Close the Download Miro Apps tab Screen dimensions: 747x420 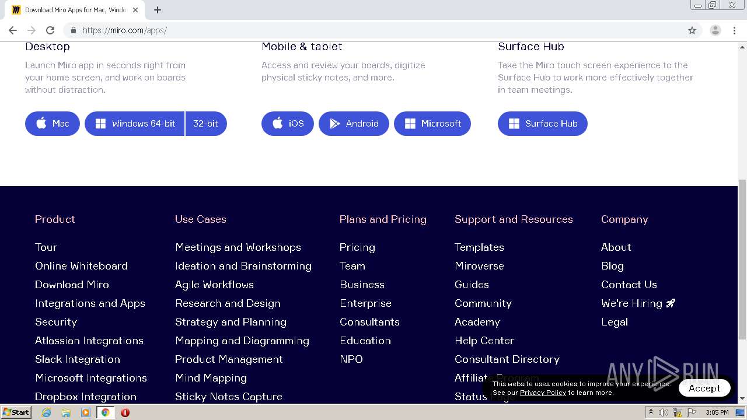[x=135, y=10]
